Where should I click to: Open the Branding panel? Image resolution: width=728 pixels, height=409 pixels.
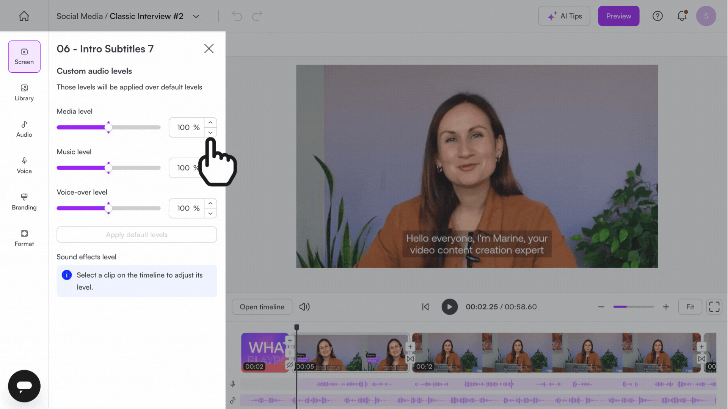point(24,202)
